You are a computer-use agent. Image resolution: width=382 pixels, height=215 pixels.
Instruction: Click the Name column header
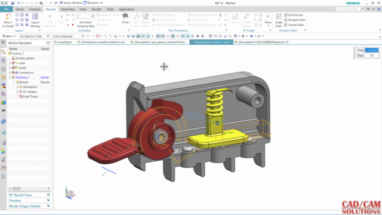tap(13, 49)
